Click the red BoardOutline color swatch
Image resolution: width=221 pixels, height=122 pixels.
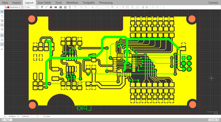pos(8,7)
